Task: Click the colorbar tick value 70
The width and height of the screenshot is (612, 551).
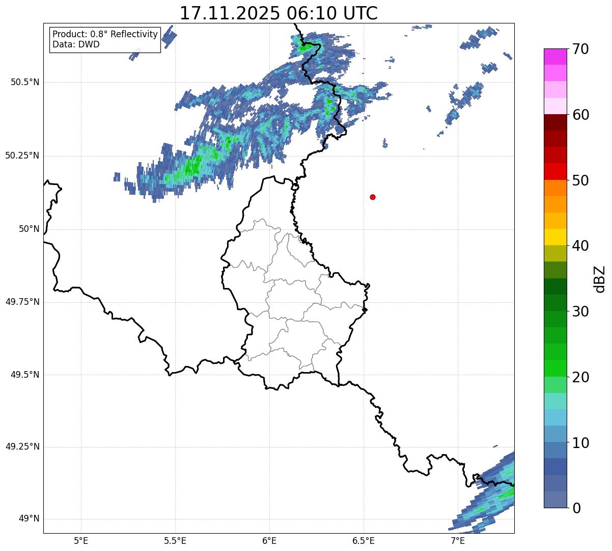Action: pos(580,49)
